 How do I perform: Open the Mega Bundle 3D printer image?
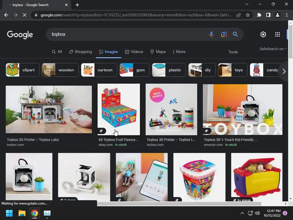tap(171, 109)
